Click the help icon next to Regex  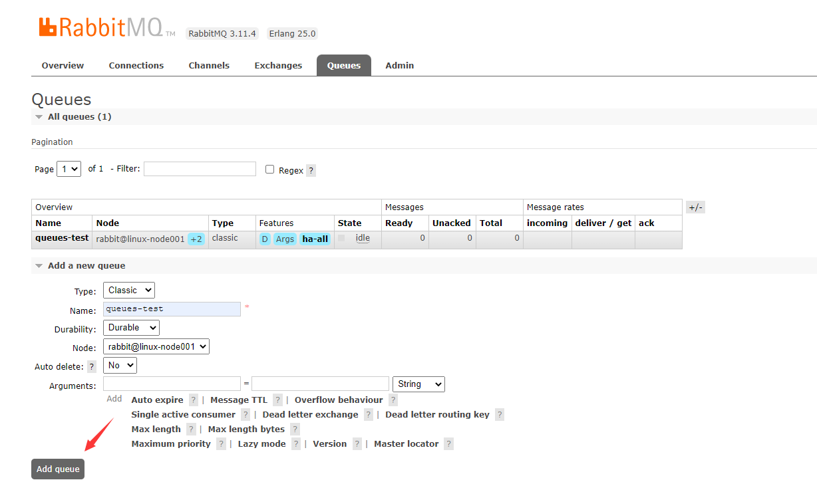click(311, 170)
